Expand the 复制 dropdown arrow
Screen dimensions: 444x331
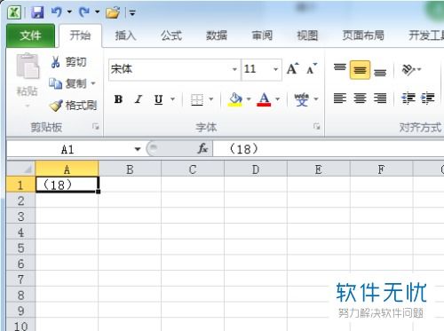click(93, 83)
